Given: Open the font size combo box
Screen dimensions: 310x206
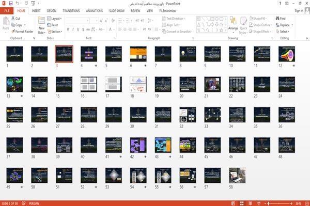Looking at the screenshot, I should click(x=94, y=21).
